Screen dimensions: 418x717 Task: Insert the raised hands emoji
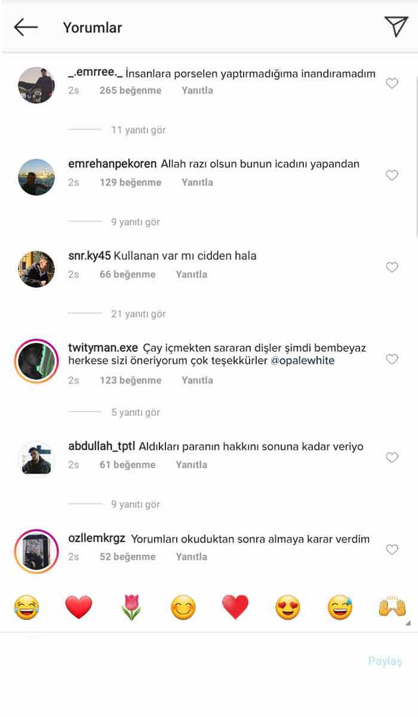pos(392,608)
